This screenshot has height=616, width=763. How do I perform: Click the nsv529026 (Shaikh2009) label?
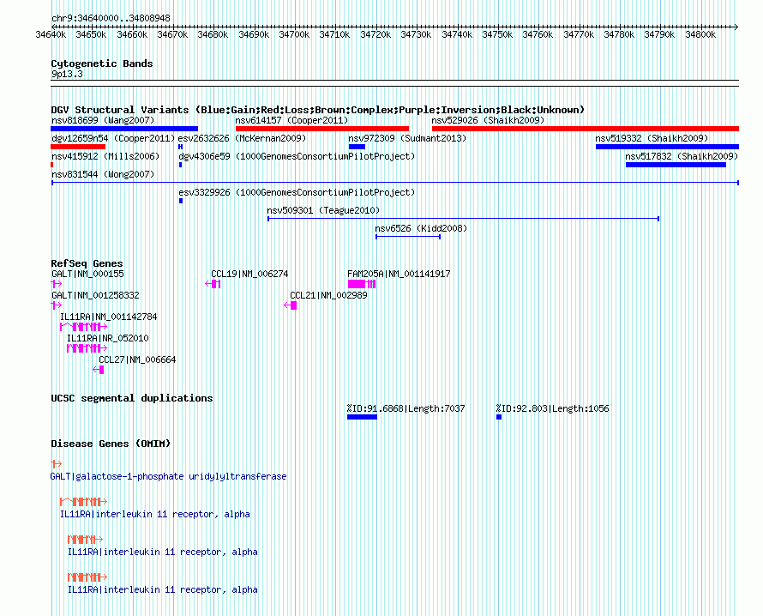point(488,120)
